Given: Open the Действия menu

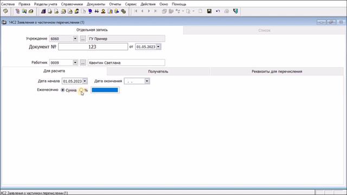Looking at the screenshot, I should [x=148, y=4].
